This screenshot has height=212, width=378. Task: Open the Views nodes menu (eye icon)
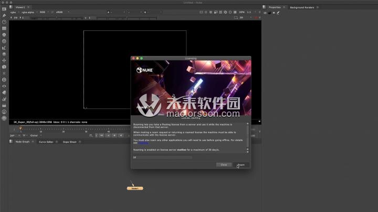pyautogui.click(x=4, y=86)
